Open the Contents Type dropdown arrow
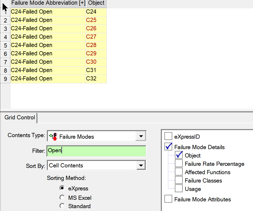Image resolution: width=253 pixels, height=211 pixels. coord(141,136)
